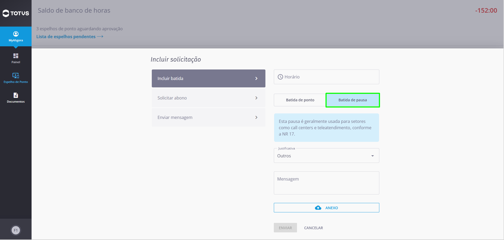Select Solicitar abono menu item
Viewport: 504px width, 240px height.
[x=209, y=98]
